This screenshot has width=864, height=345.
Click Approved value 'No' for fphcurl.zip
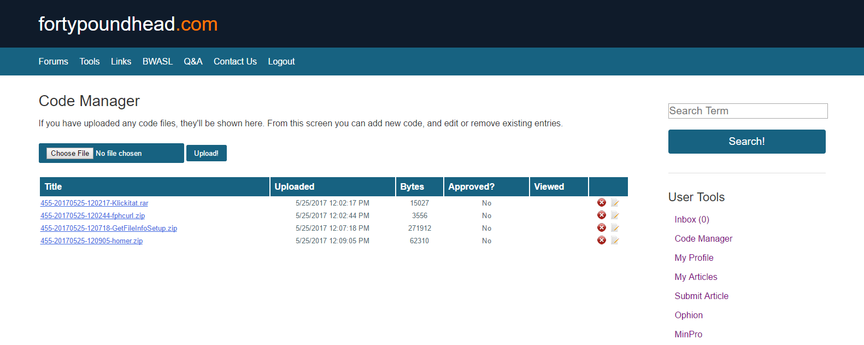coord(486,215)
